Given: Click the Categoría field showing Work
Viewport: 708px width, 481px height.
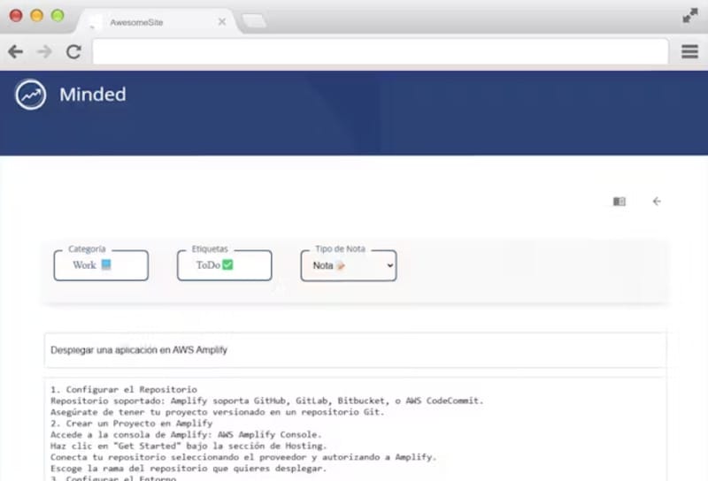Looking at the screenshot, I should tap(101, 265).
